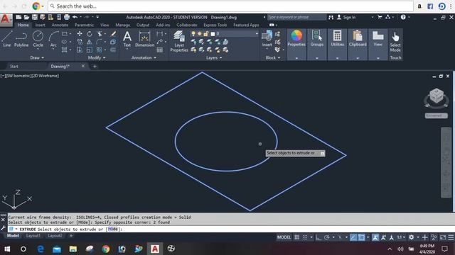Toggle snap mode in status bar
Viewport: 455px width, 255px height.
click(305, 237)
